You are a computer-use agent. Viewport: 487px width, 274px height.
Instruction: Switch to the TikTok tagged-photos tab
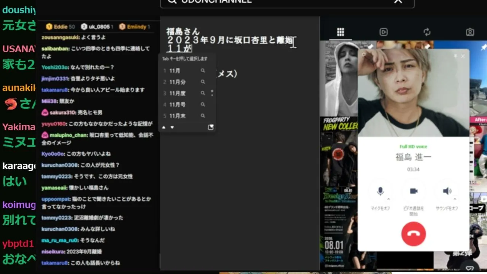(x=470, y=32)
